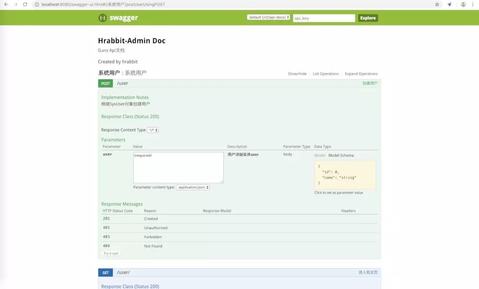Click the 'Not Found' reason text

pos(153,246)
